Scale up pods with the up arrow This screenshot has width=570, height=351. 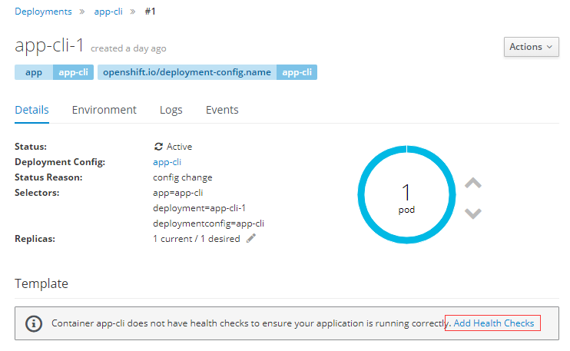point(473,183)
